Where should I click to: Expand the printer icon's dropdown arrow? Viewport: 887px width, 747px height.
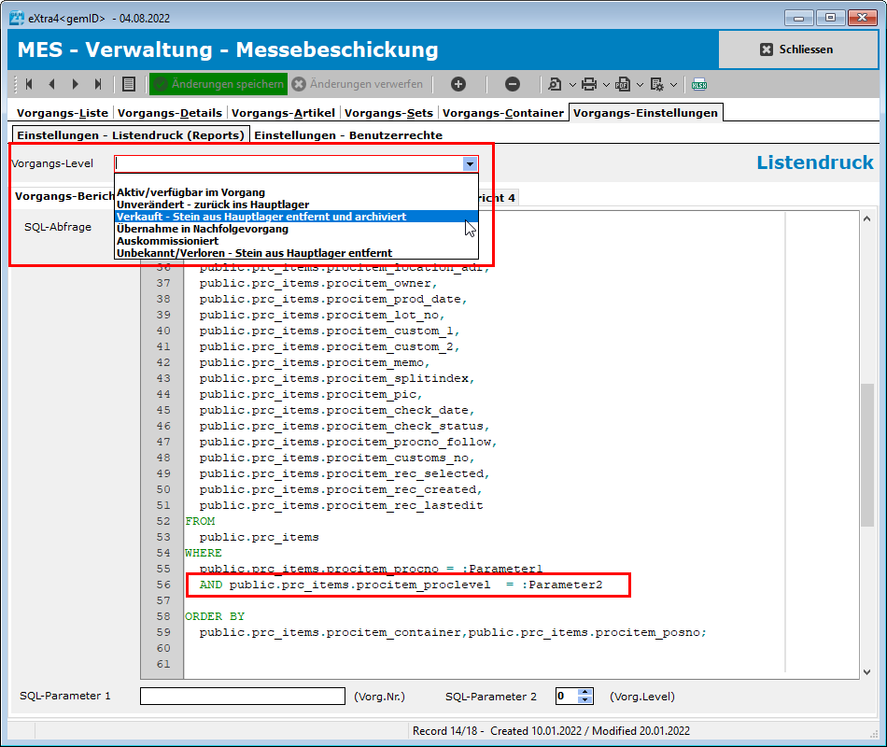[605, 84]
